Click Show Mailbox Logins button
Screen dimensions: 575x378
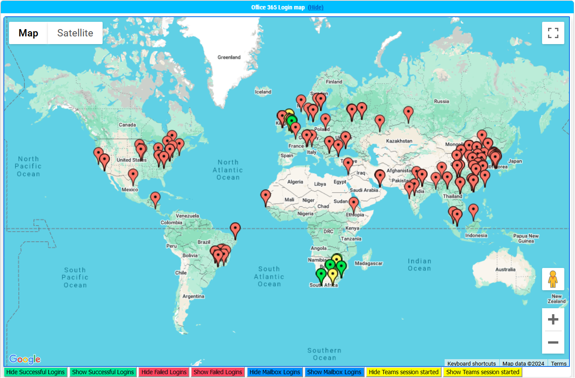[334, 372]
